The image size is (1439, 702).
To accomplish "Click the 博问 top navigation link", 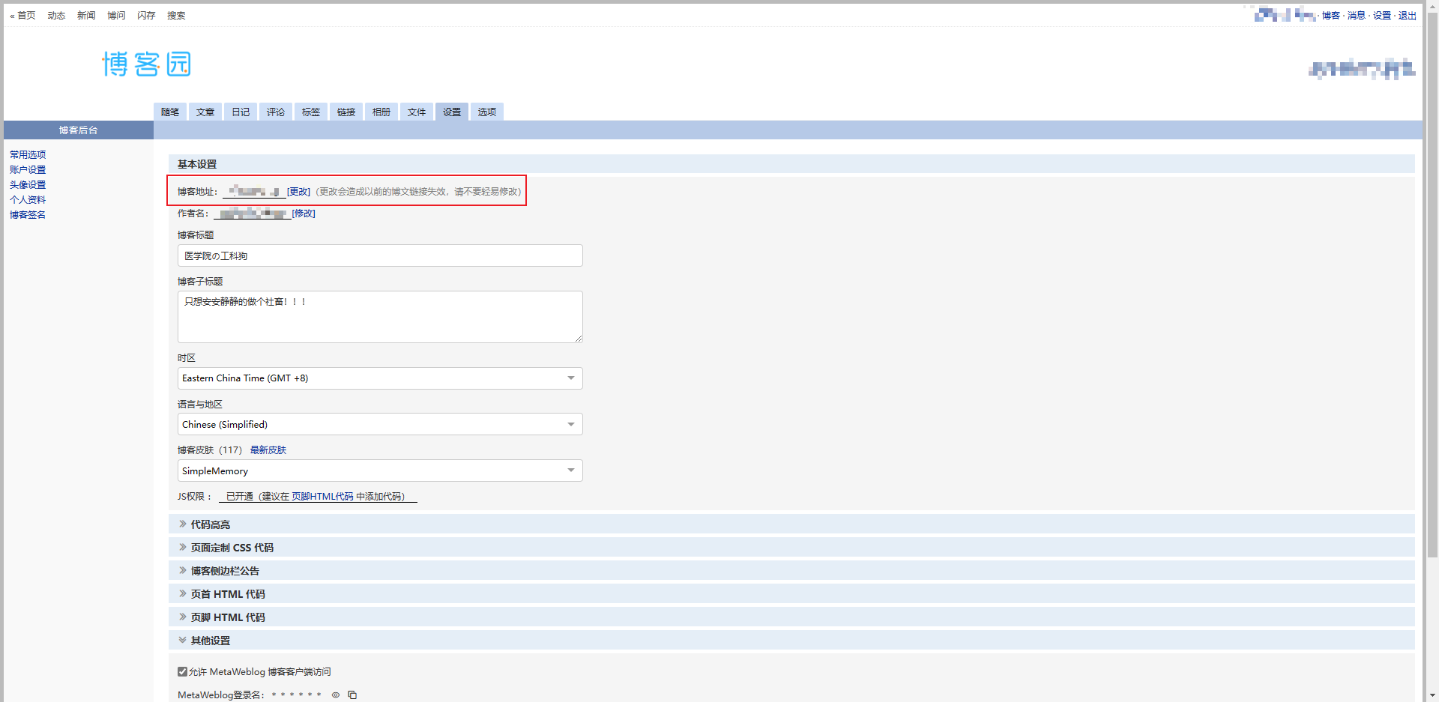I will point(116,16).
